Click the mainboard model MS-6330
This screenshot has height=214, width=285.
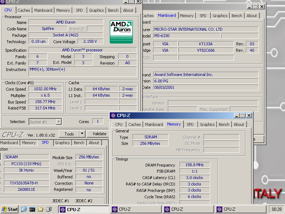tap(187, 36)
